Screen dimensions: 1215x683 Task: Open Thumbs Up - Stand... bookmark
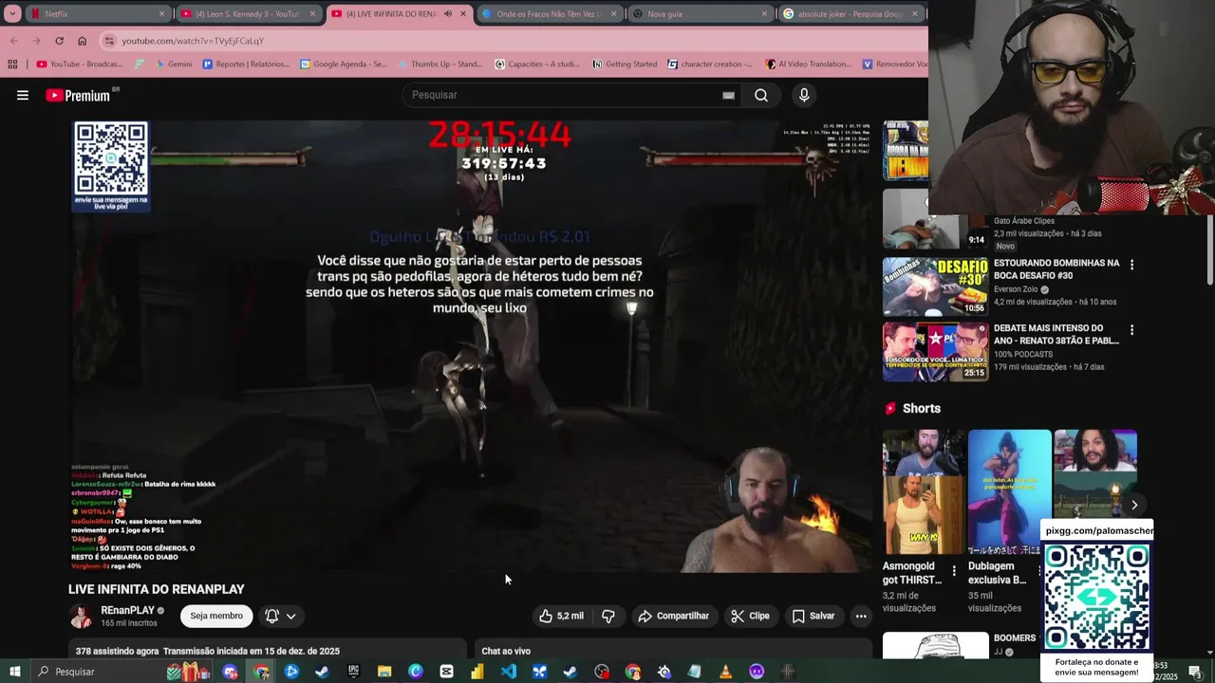tap(440, 65)
